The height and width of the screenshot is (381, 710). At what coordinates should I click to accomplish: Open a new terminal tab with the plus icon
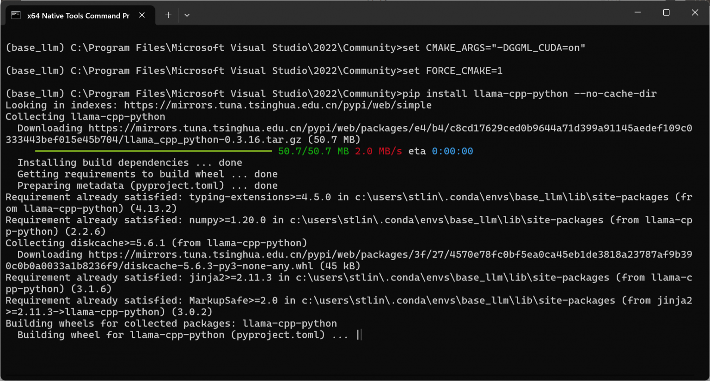pyautogui.click(x=168, y=15)
